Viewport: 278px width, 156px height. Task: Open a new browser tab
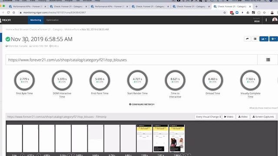click(x=256, y=6)
